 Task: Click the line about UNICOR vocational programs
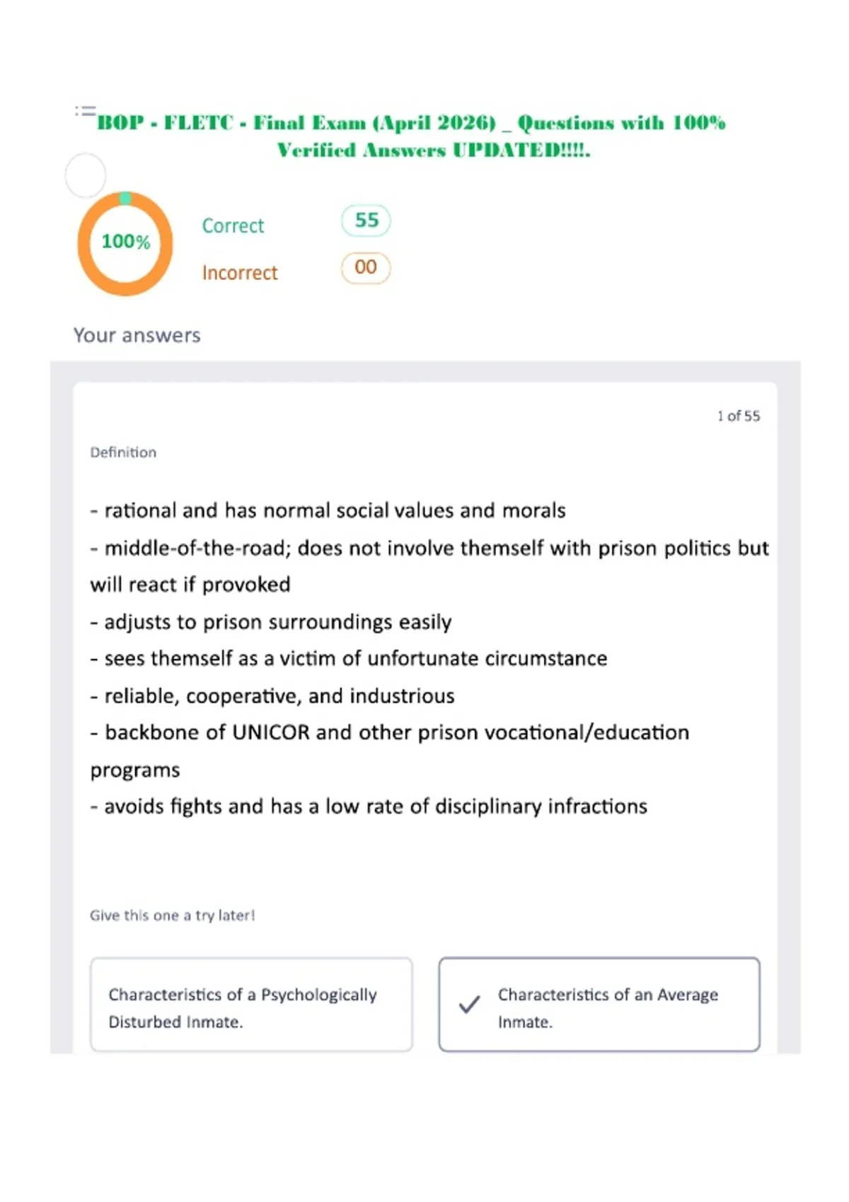click(390, 751)
